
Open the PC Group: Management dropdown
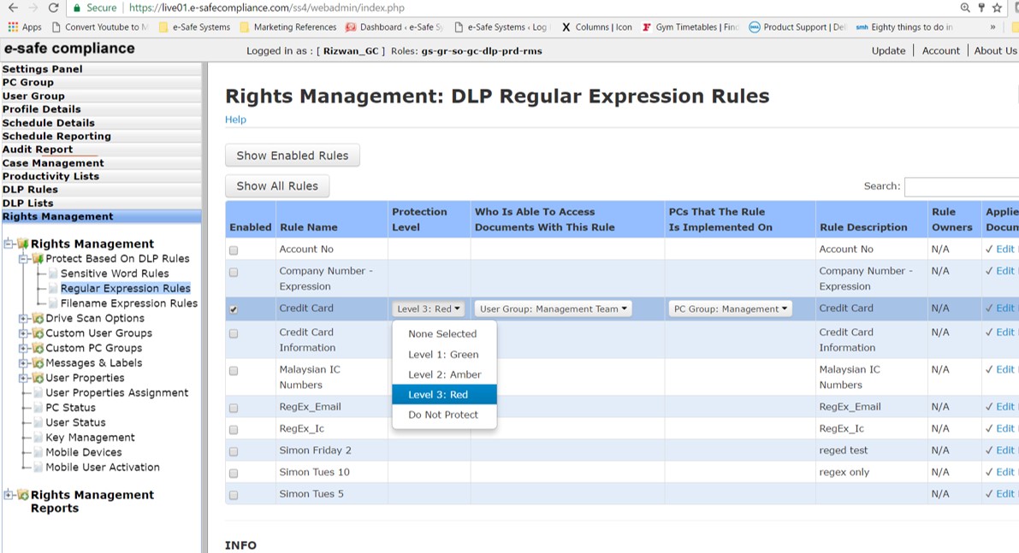(730, 309)
